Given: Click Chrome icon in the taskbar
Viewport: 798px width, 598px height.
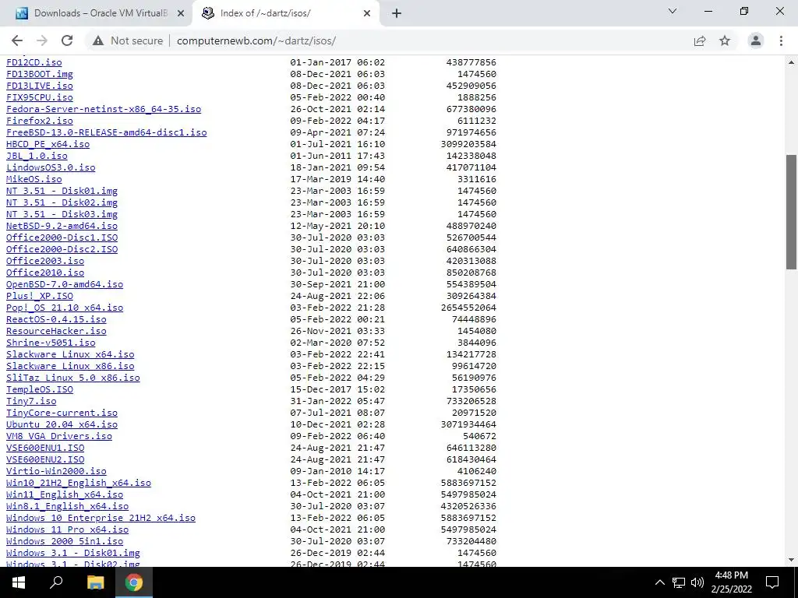Looking at the screenshot, I should (134, 582).
